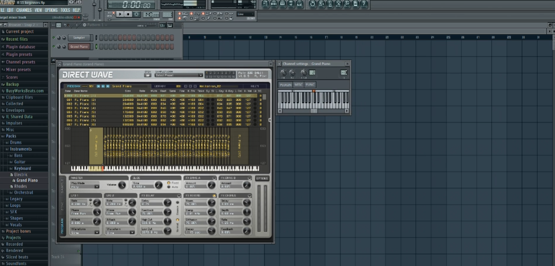Switch to FUNC tab in Channel settings

coord(310,85)
